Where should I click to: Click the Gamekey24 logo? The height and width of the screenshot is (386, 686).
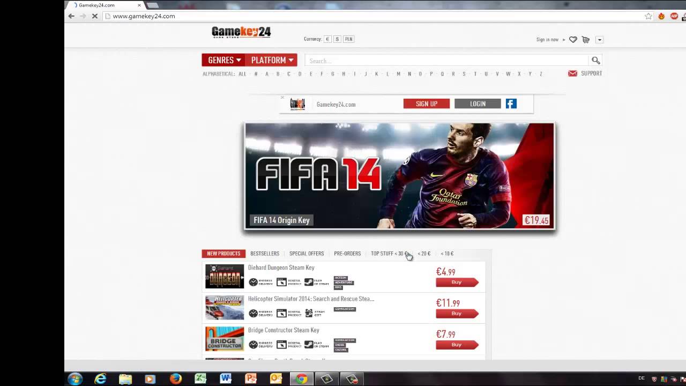(x=241, y=33)
